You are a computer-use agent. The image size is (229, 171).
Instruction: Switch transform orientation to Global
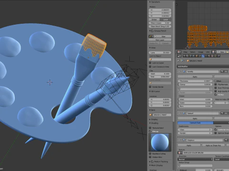click(x=154, y=19)
